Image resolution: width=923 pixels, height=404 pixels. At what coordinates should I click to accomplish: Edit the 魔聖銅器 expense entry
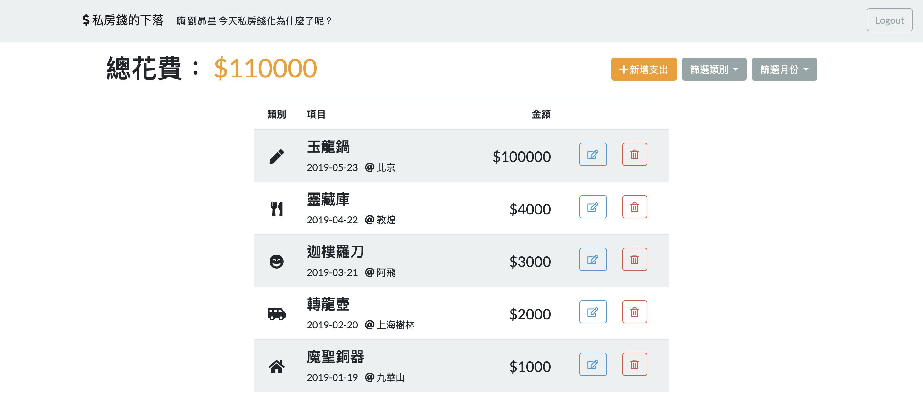point(593,364)
